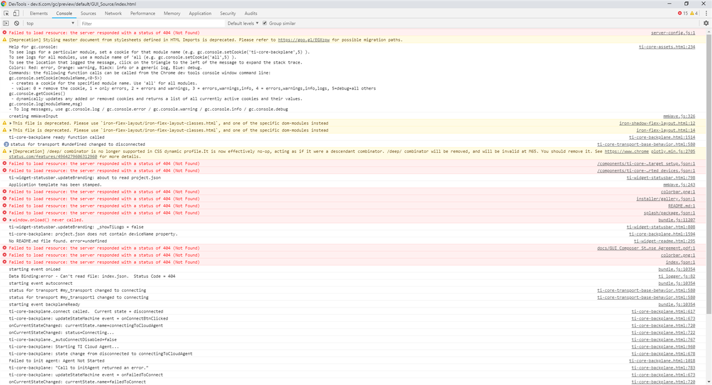Open the Default levels dropdown
The width and height of the screenshot is (712, 385).
pos(243,23)
